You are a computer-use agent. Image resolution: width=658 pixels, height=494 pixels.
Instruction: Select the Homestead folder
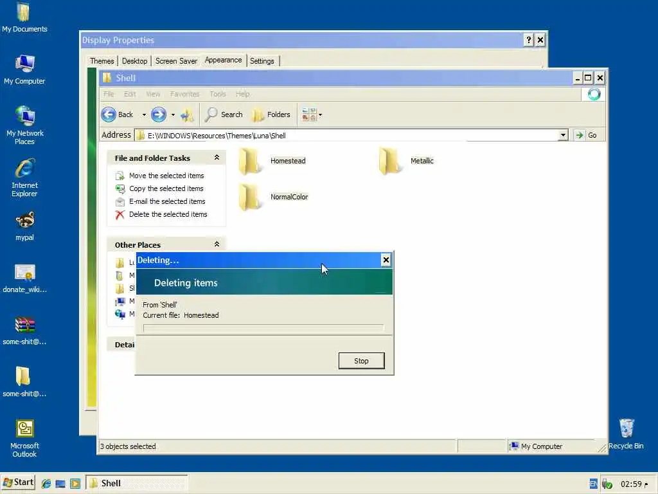point(272,161)
